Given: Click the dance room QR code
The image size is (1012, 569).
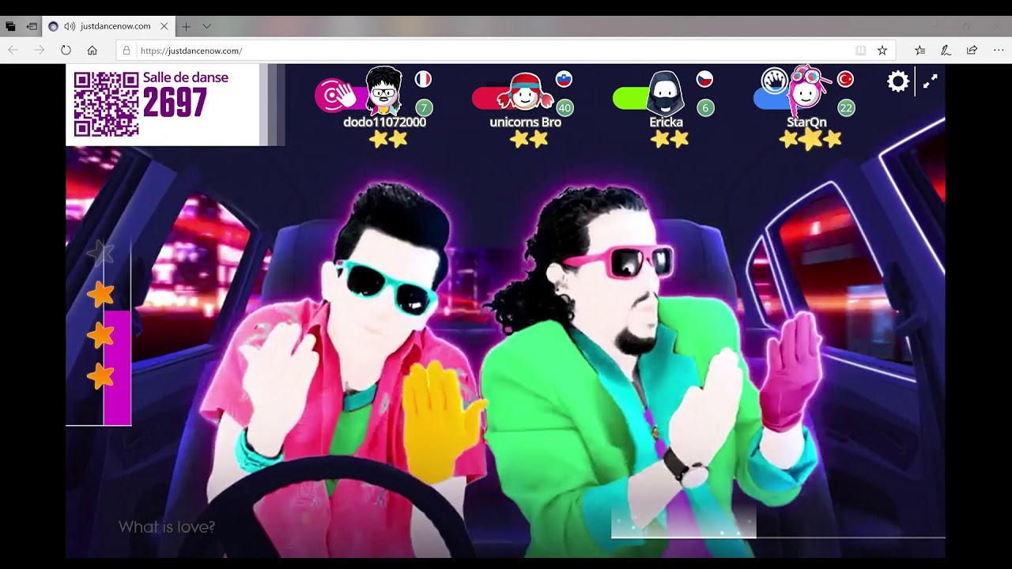Looking at the screenshot, I should coord(107,104).
